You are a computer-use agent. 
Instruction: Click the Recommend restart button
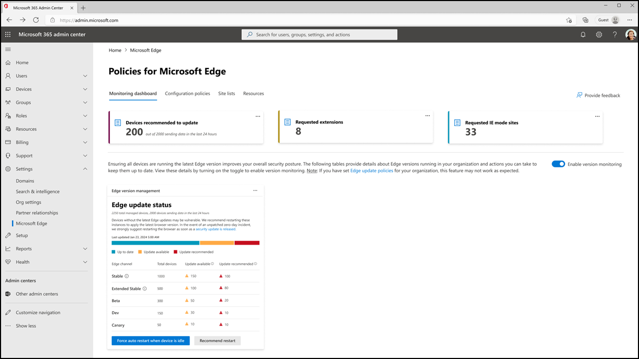click(x=217, y=340)
